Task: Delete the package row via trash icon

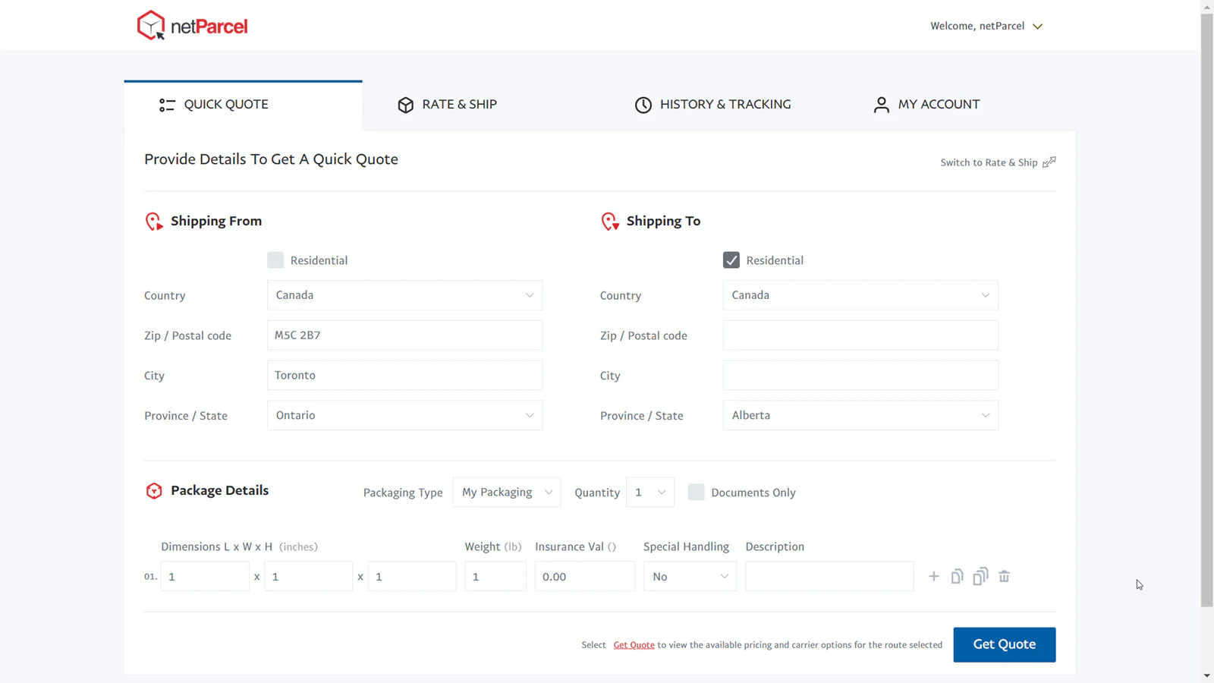Action: pyautogui.click(x=1004, y=576)
